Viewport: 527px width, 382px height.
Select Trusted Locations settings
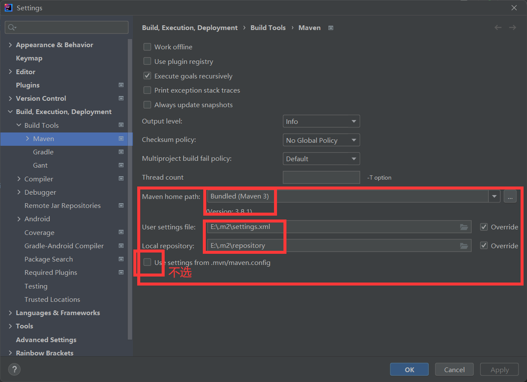(x=52, y=299)
